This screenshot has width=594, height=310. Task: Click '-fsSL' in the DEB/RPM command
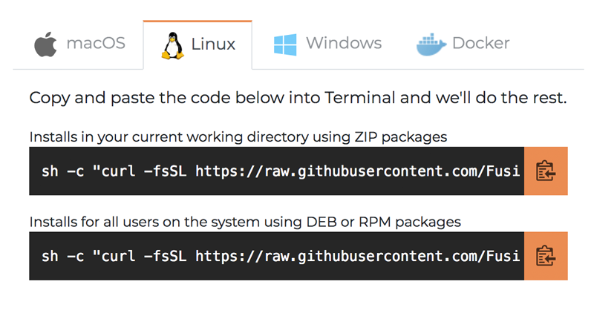[165, 257]
